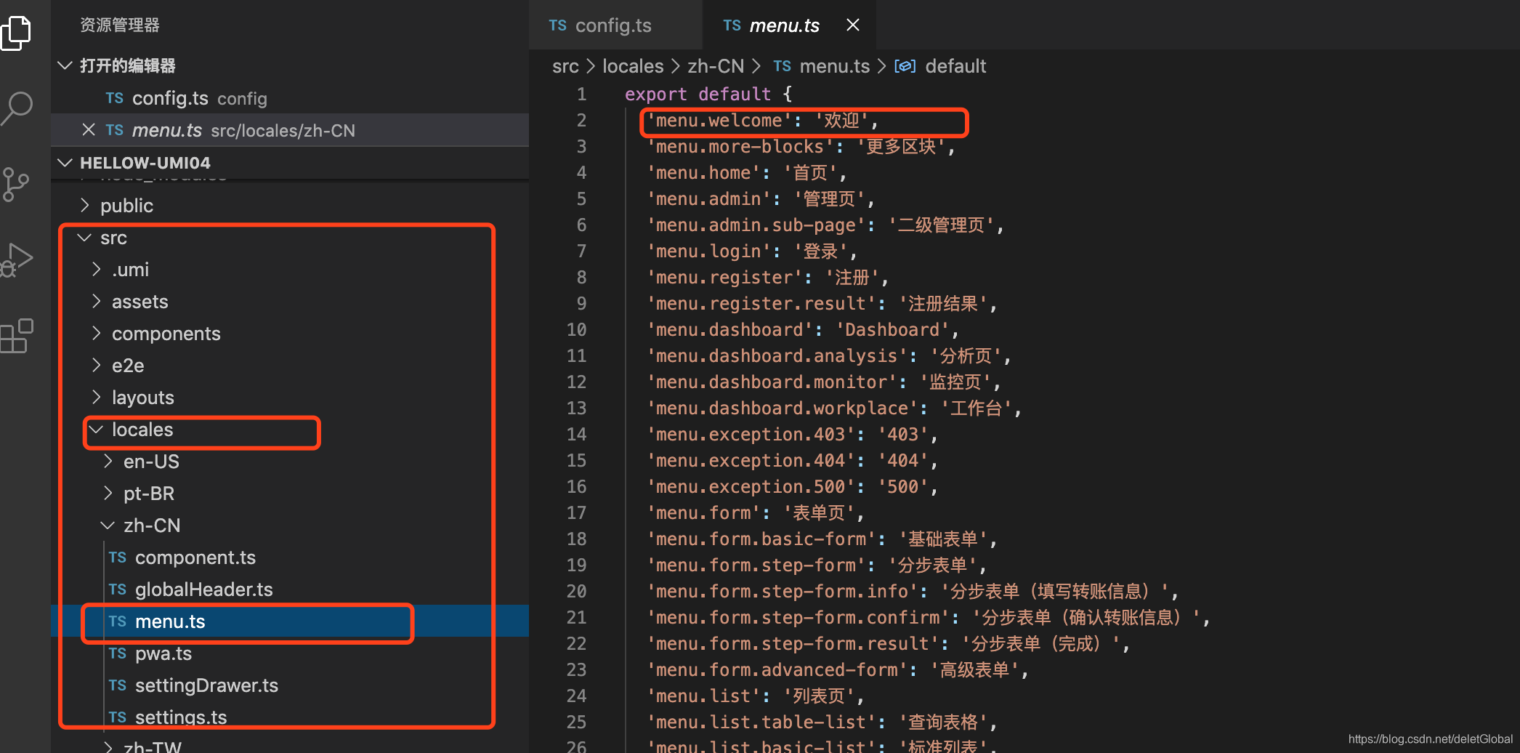Collapse the 打开的编辑器 section
Image resolution: width=1520 pixels, height=753 pixels.
[65, 65]
